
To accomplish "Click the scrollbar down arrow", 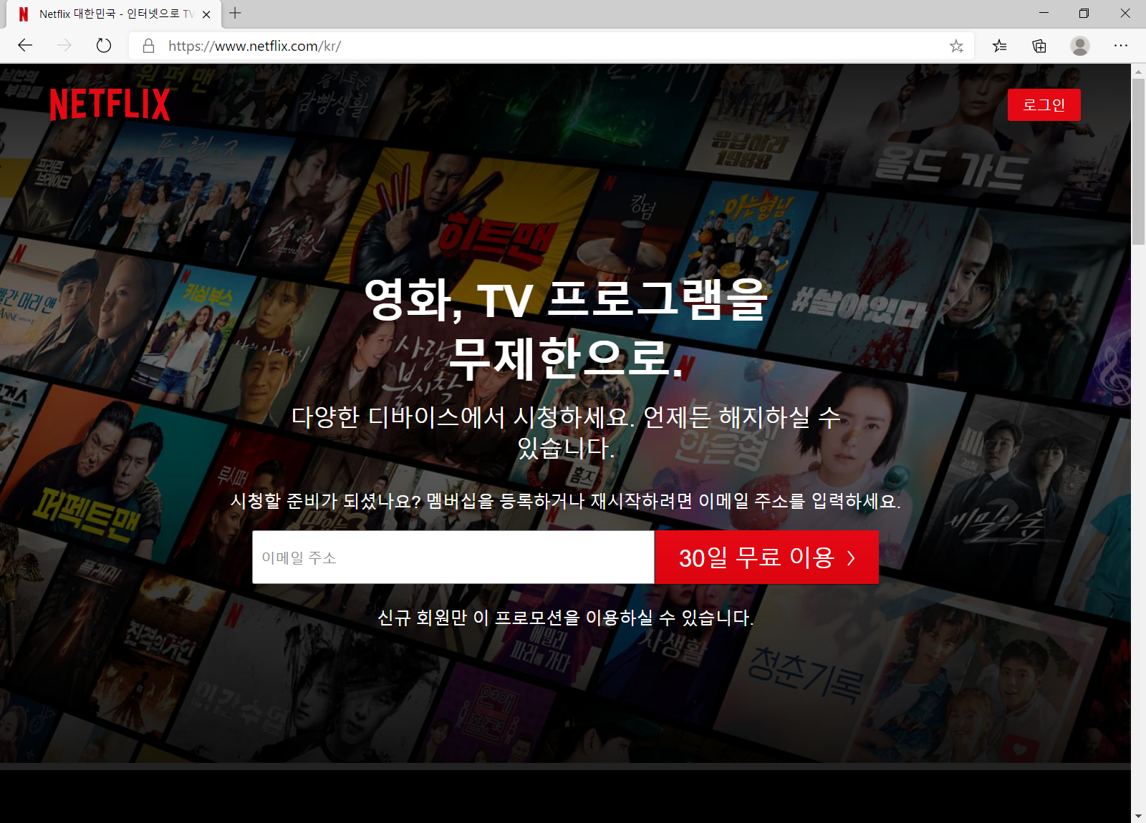I will (x=1138, y=816).
